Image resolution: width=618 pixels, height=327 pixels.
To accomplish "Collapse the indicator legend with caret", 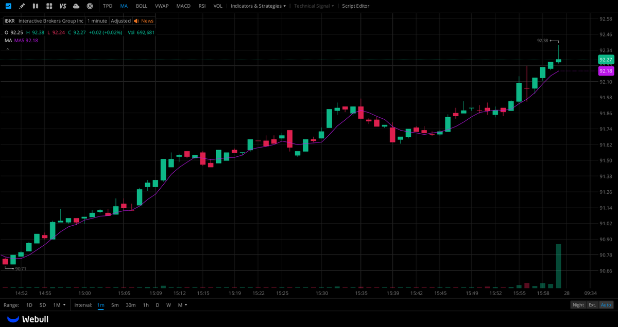I will point(7,48).
